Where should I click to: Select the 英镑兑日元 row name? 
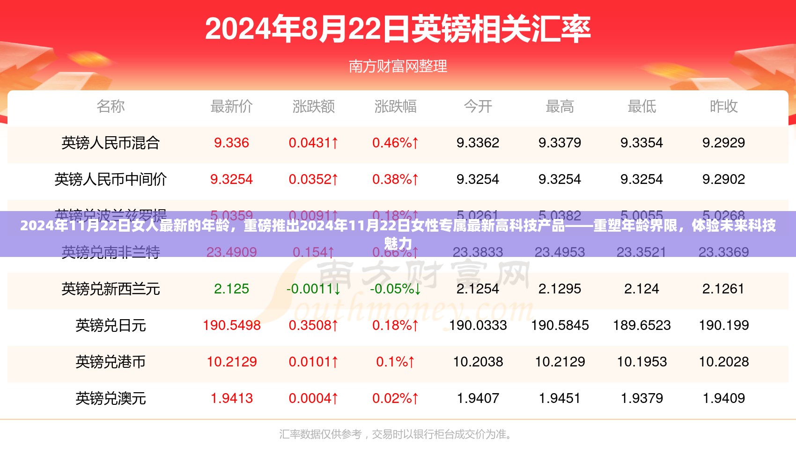(x=111, y=325)
